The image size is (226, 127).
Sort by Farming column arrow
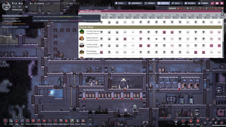pyautogui.click(x=182, y=18)
